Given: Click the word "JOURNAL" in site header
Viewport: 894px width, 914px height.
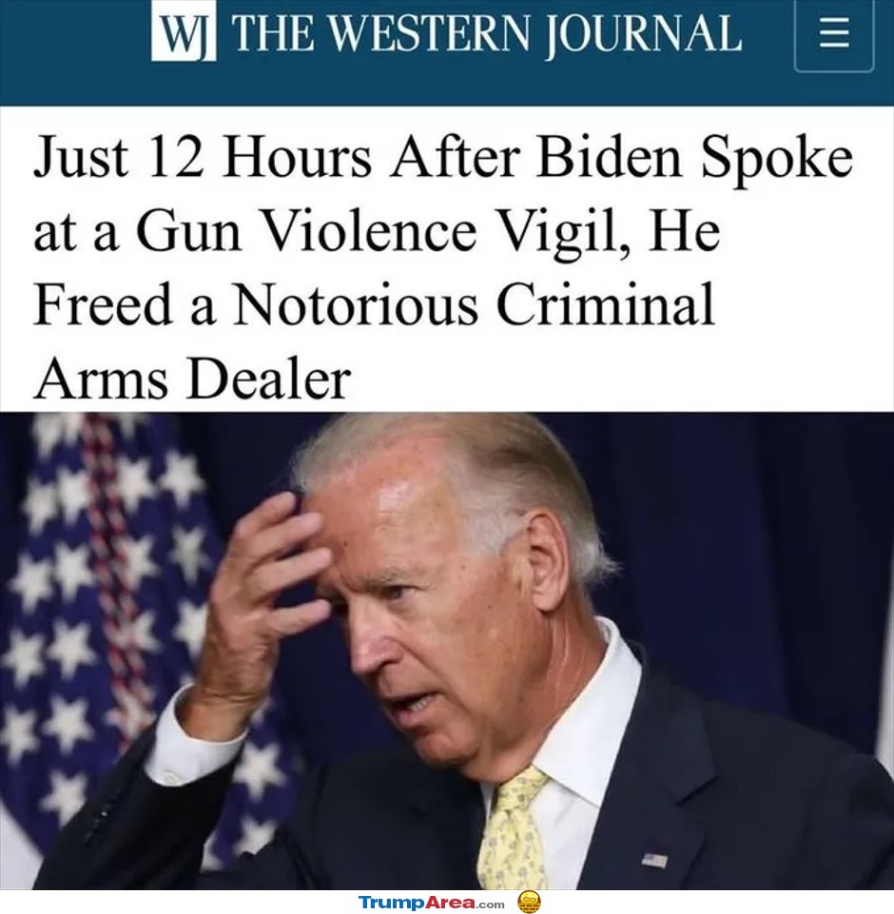Looking at the screenshot, I should (644, 35).
